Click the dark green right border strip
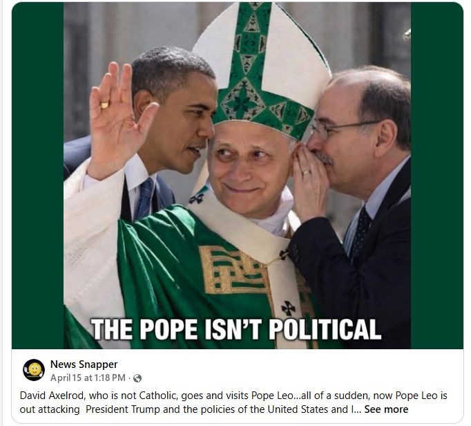The image size is (471, 426). tap(437, 176)
